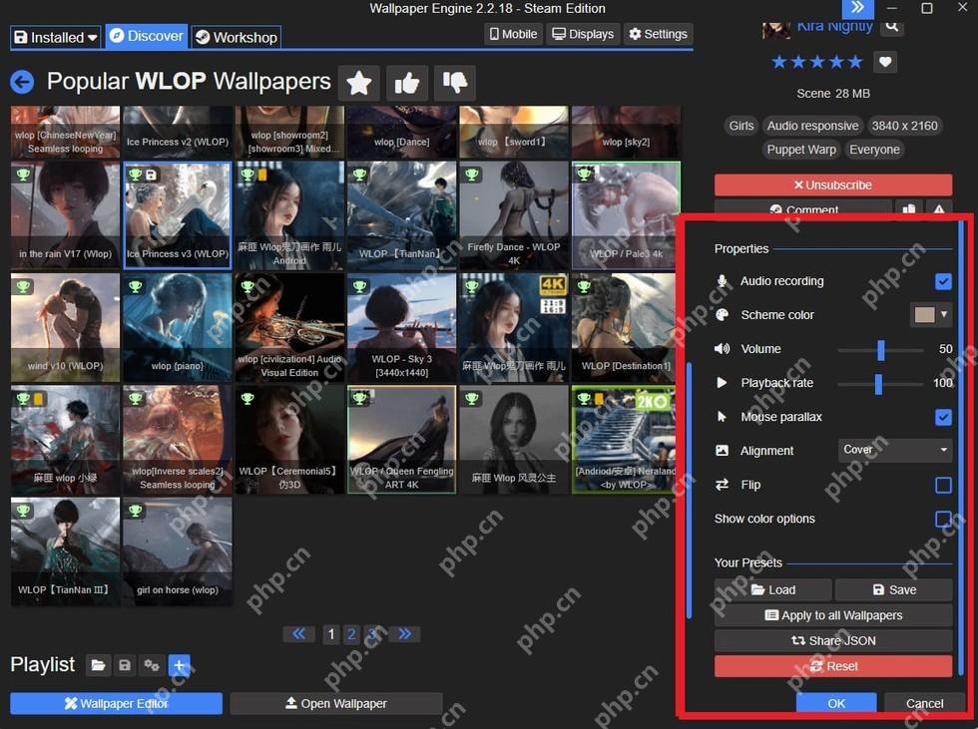Thumbs down the Popular WLOP collection
Screen dimensions: 978x729
(455, 83)
